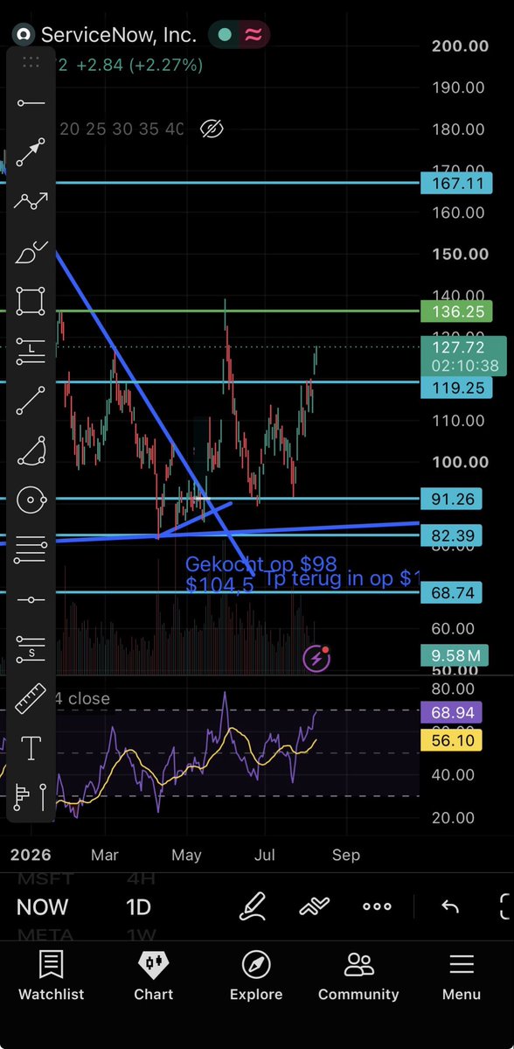Select the 119.25 price level label

coord(456,388)
